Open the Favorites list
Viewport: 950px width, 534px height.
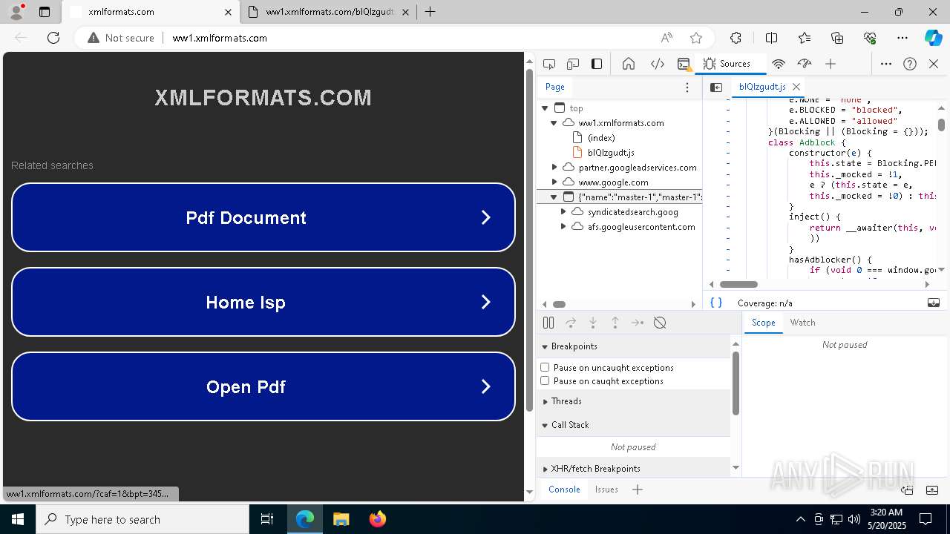coord(805,38)
